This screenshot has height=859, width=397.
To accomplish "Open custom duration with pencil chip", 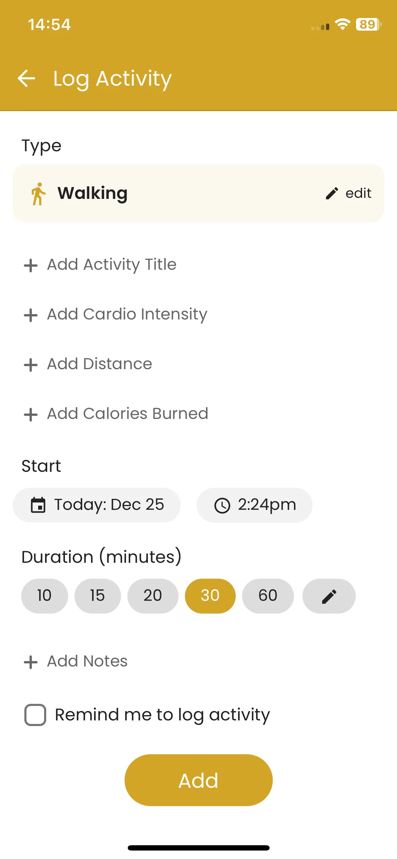I will [329, 596].
